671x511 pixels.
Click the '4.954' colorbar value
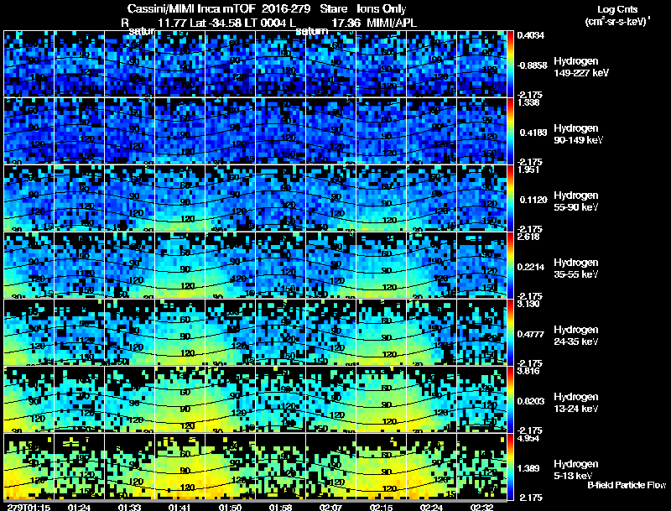(x=529, y=438)
